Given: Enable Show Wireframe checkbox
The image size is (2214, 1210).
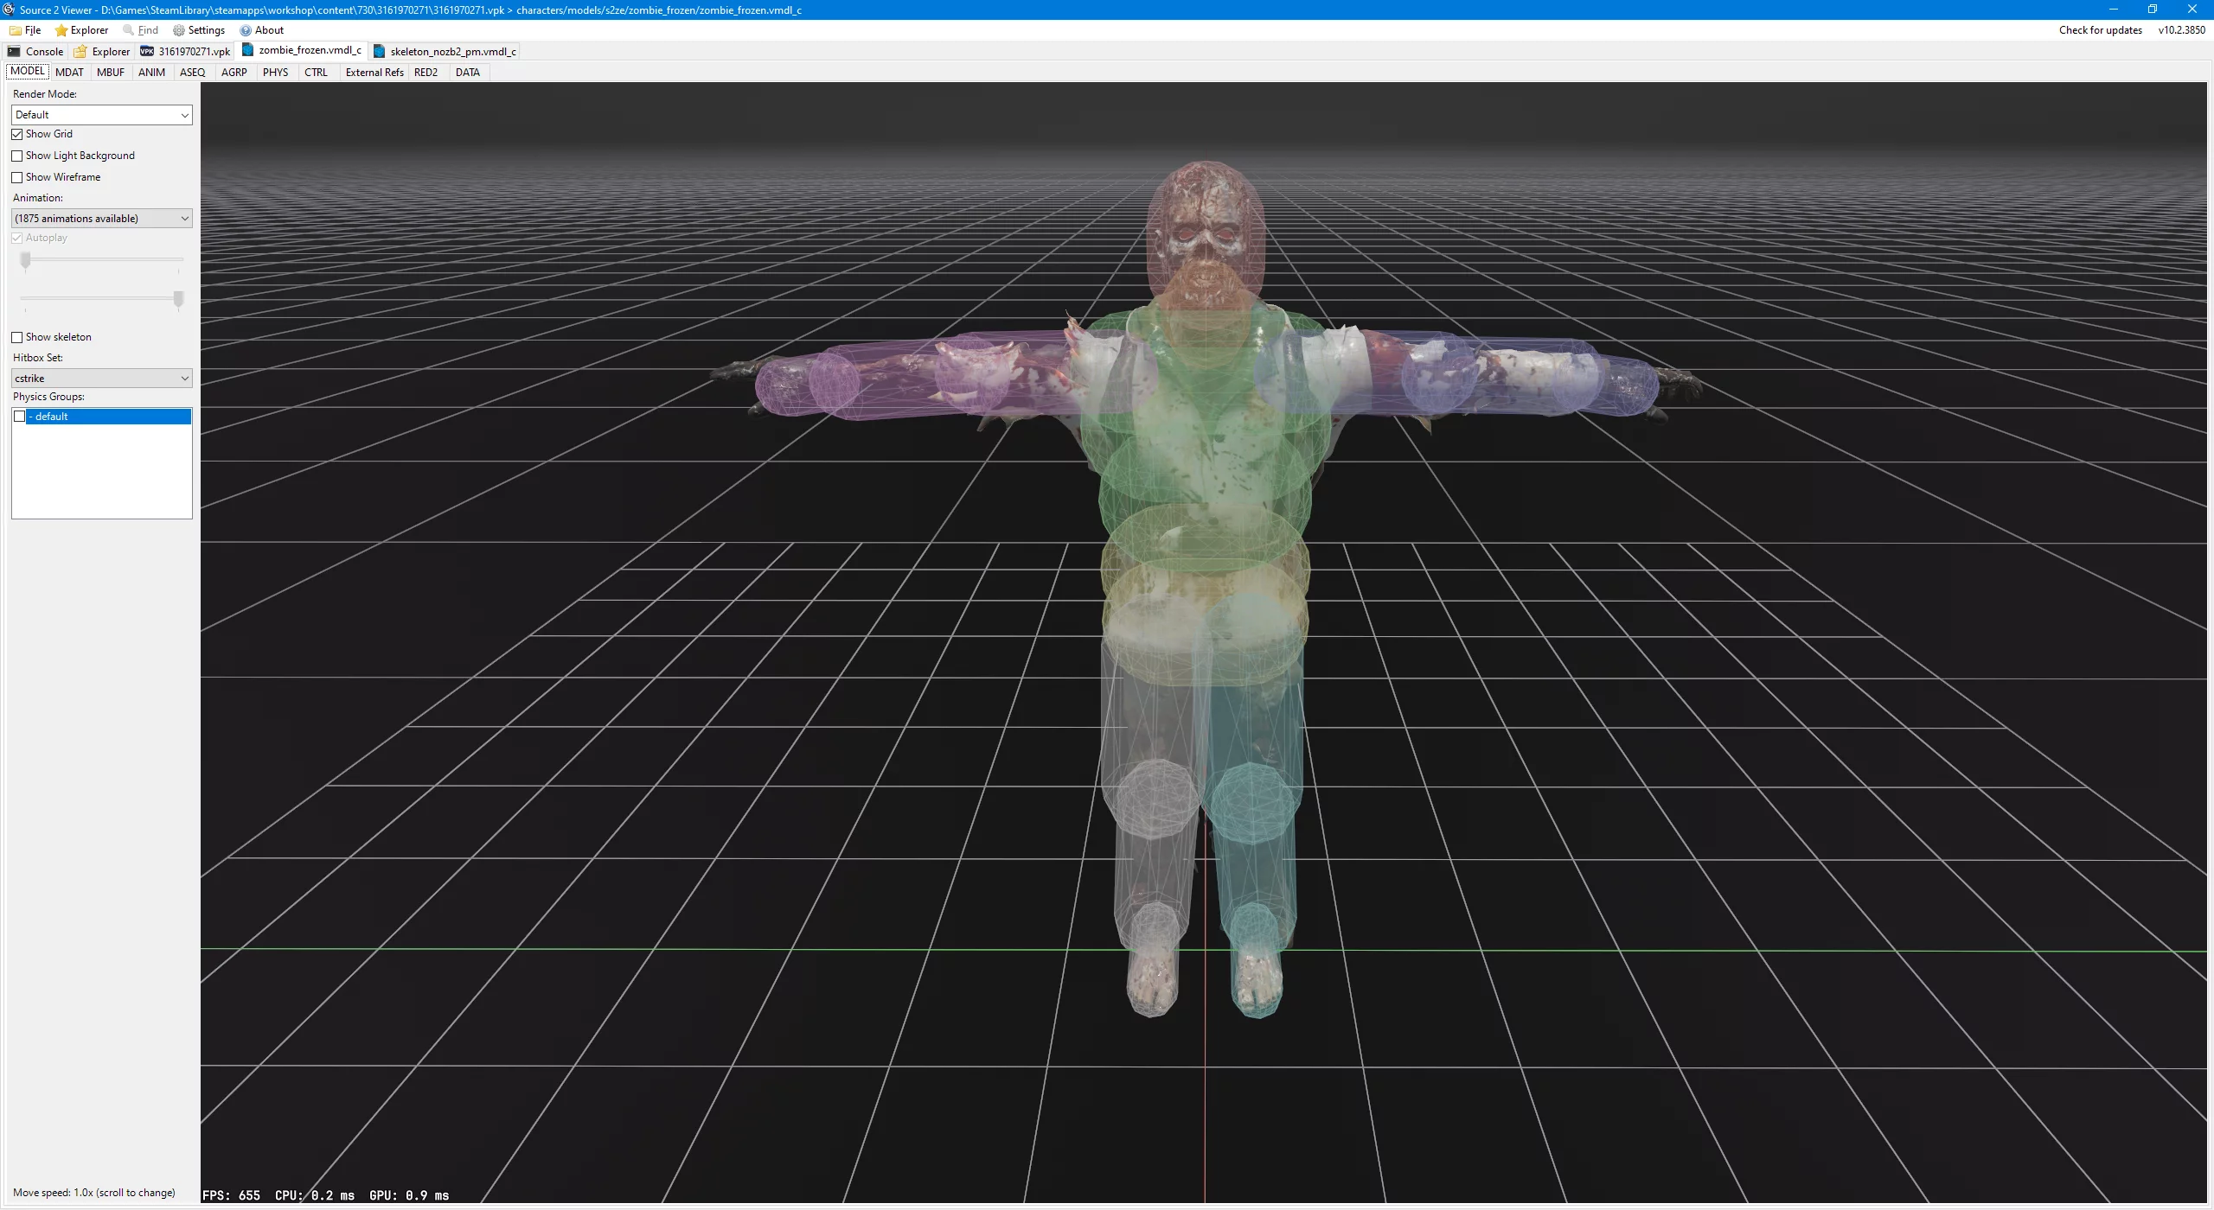Looking at the screenshot, I should 17,177.
